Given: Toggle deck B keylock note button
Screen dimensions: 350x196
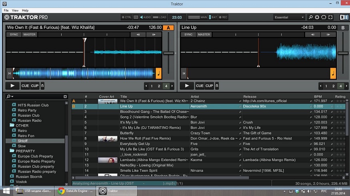Looking at the screenshot, I should pos(333,73).
